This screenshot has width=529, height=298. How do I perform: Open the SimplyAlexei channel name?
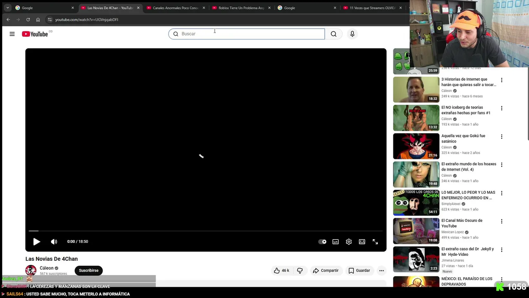pyautogui.click(x=451, y=204)
